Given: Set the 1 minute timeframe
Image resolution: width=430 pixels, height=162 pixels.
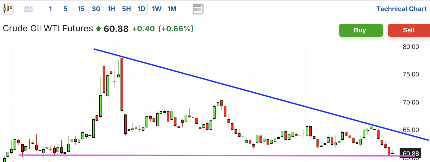Looking at the screenshot, I should [x=50, y=9].
